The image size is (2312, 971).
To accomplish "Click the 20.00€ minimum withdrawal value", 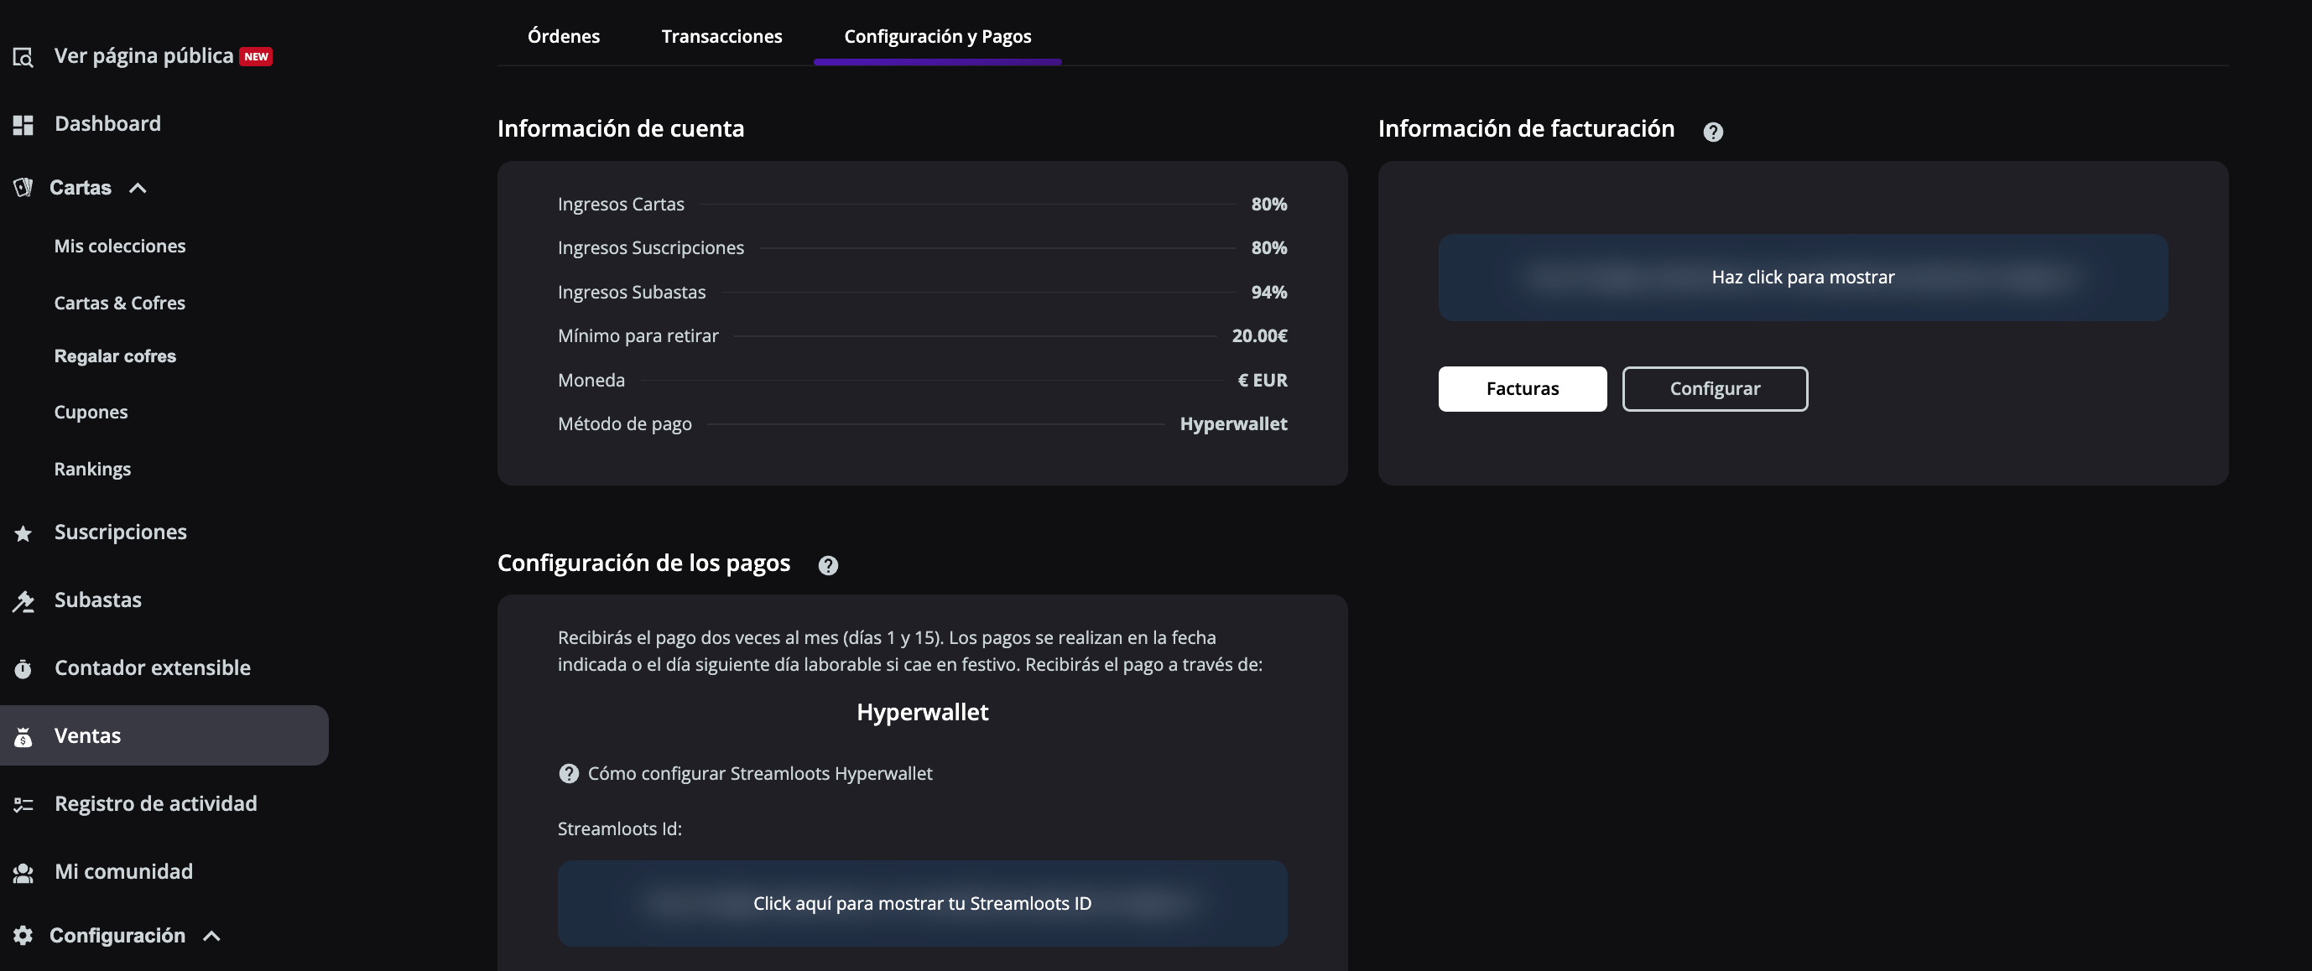I will pyautogui.click(x=1259, y=336).
